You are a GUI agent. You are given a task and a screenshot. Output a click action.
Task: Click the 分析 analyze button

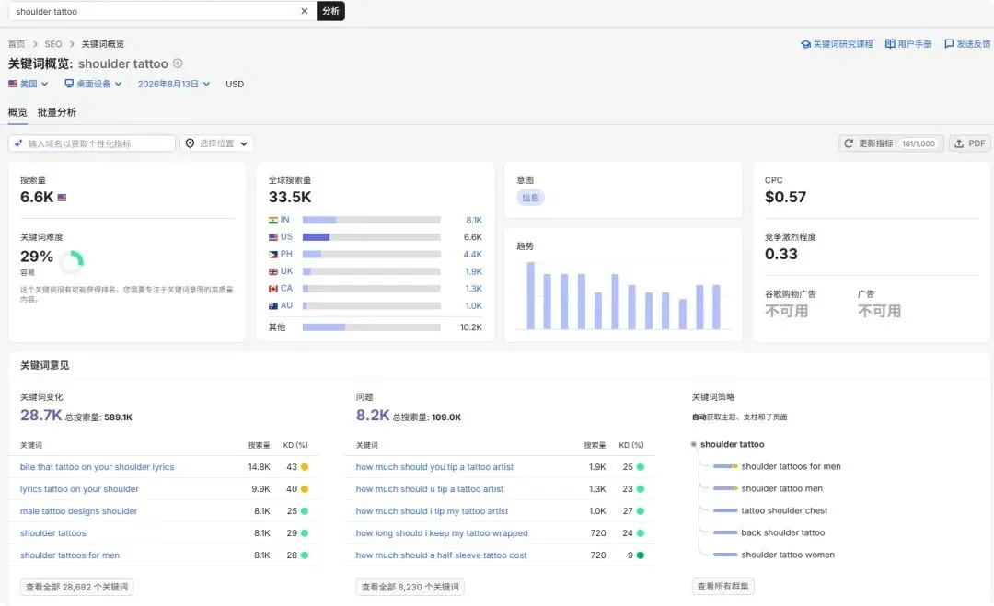point(330,11)
